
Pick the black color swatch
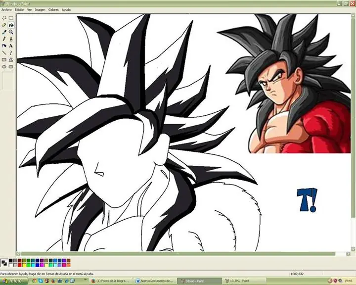tap(11, 260)
